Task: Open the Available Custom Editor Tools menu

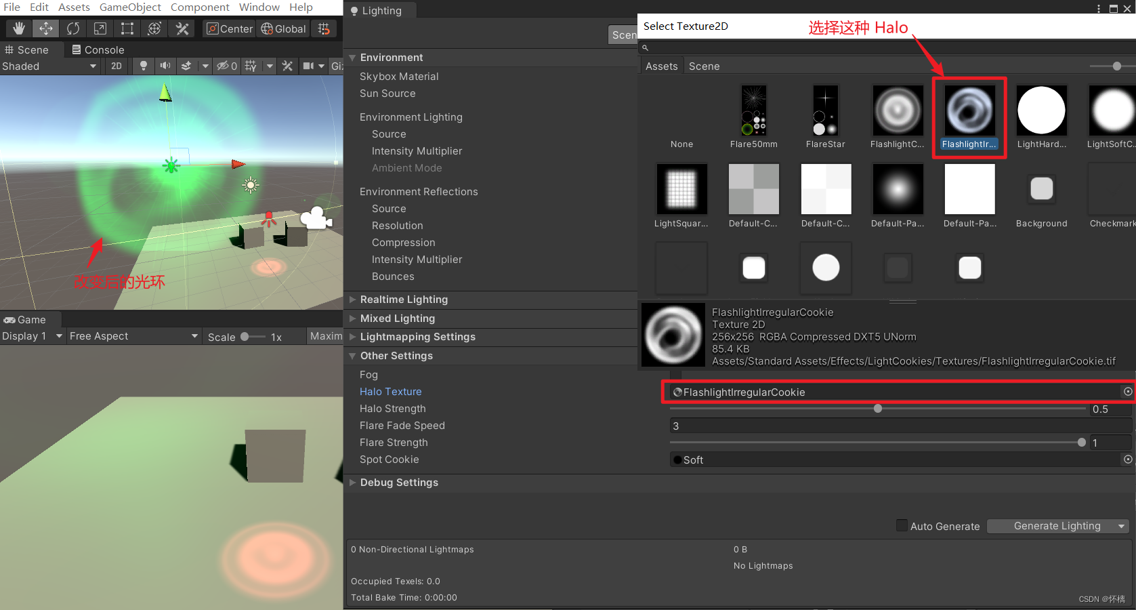Action: (x=181, y=28)
